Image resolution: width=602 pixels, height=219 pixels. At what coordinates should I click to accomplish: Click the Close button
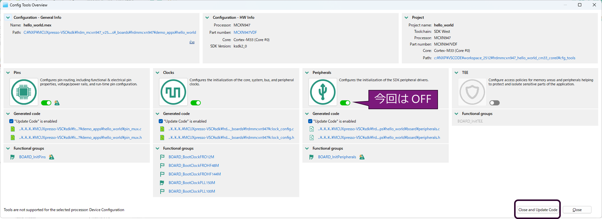coord(577,210)
